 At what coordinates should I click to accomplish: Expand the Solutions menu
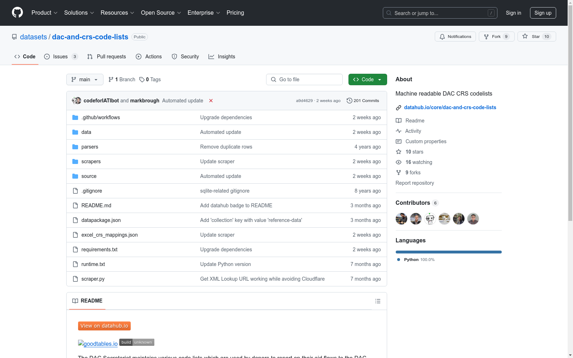(x=79, y=13)
